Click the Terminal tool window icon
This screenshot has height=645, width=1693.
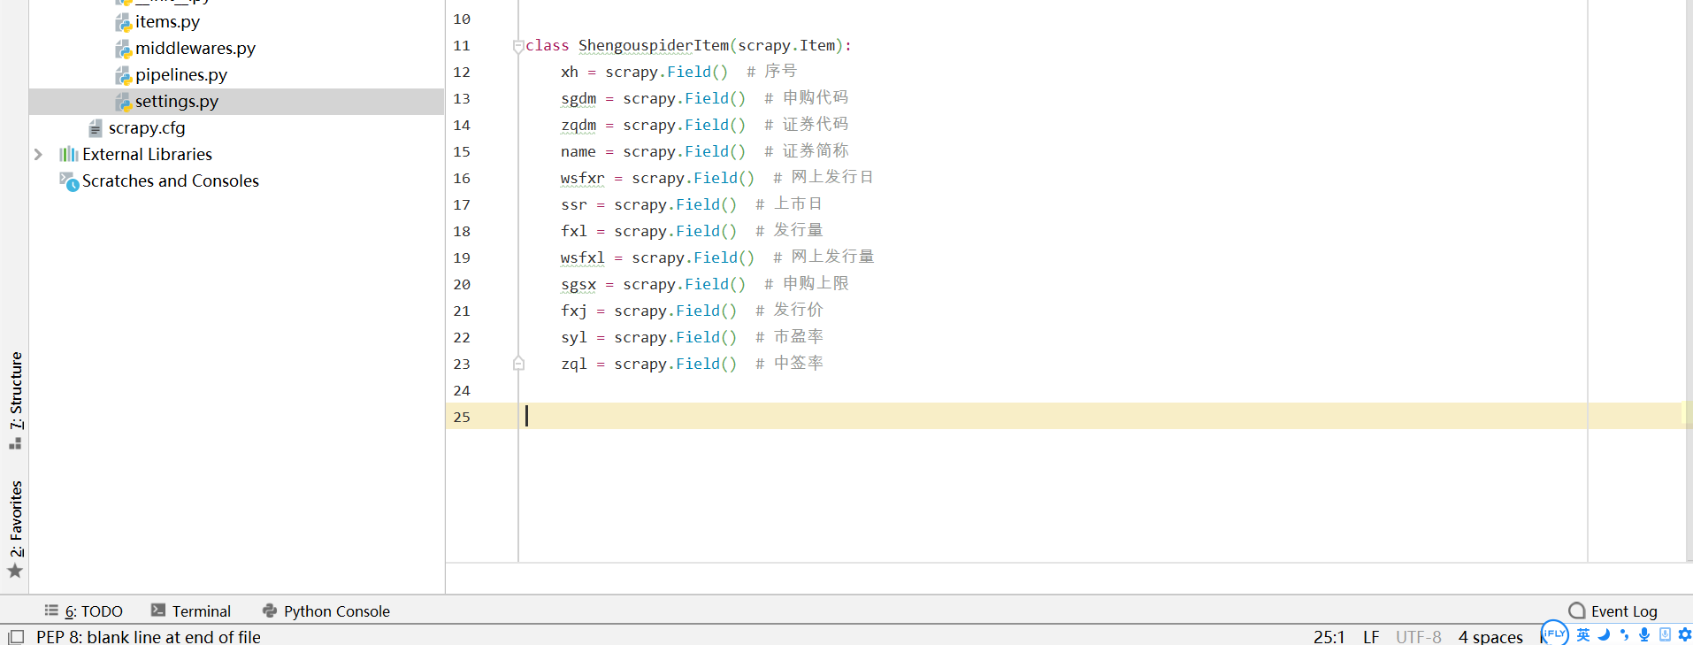[x=158, y=610]
